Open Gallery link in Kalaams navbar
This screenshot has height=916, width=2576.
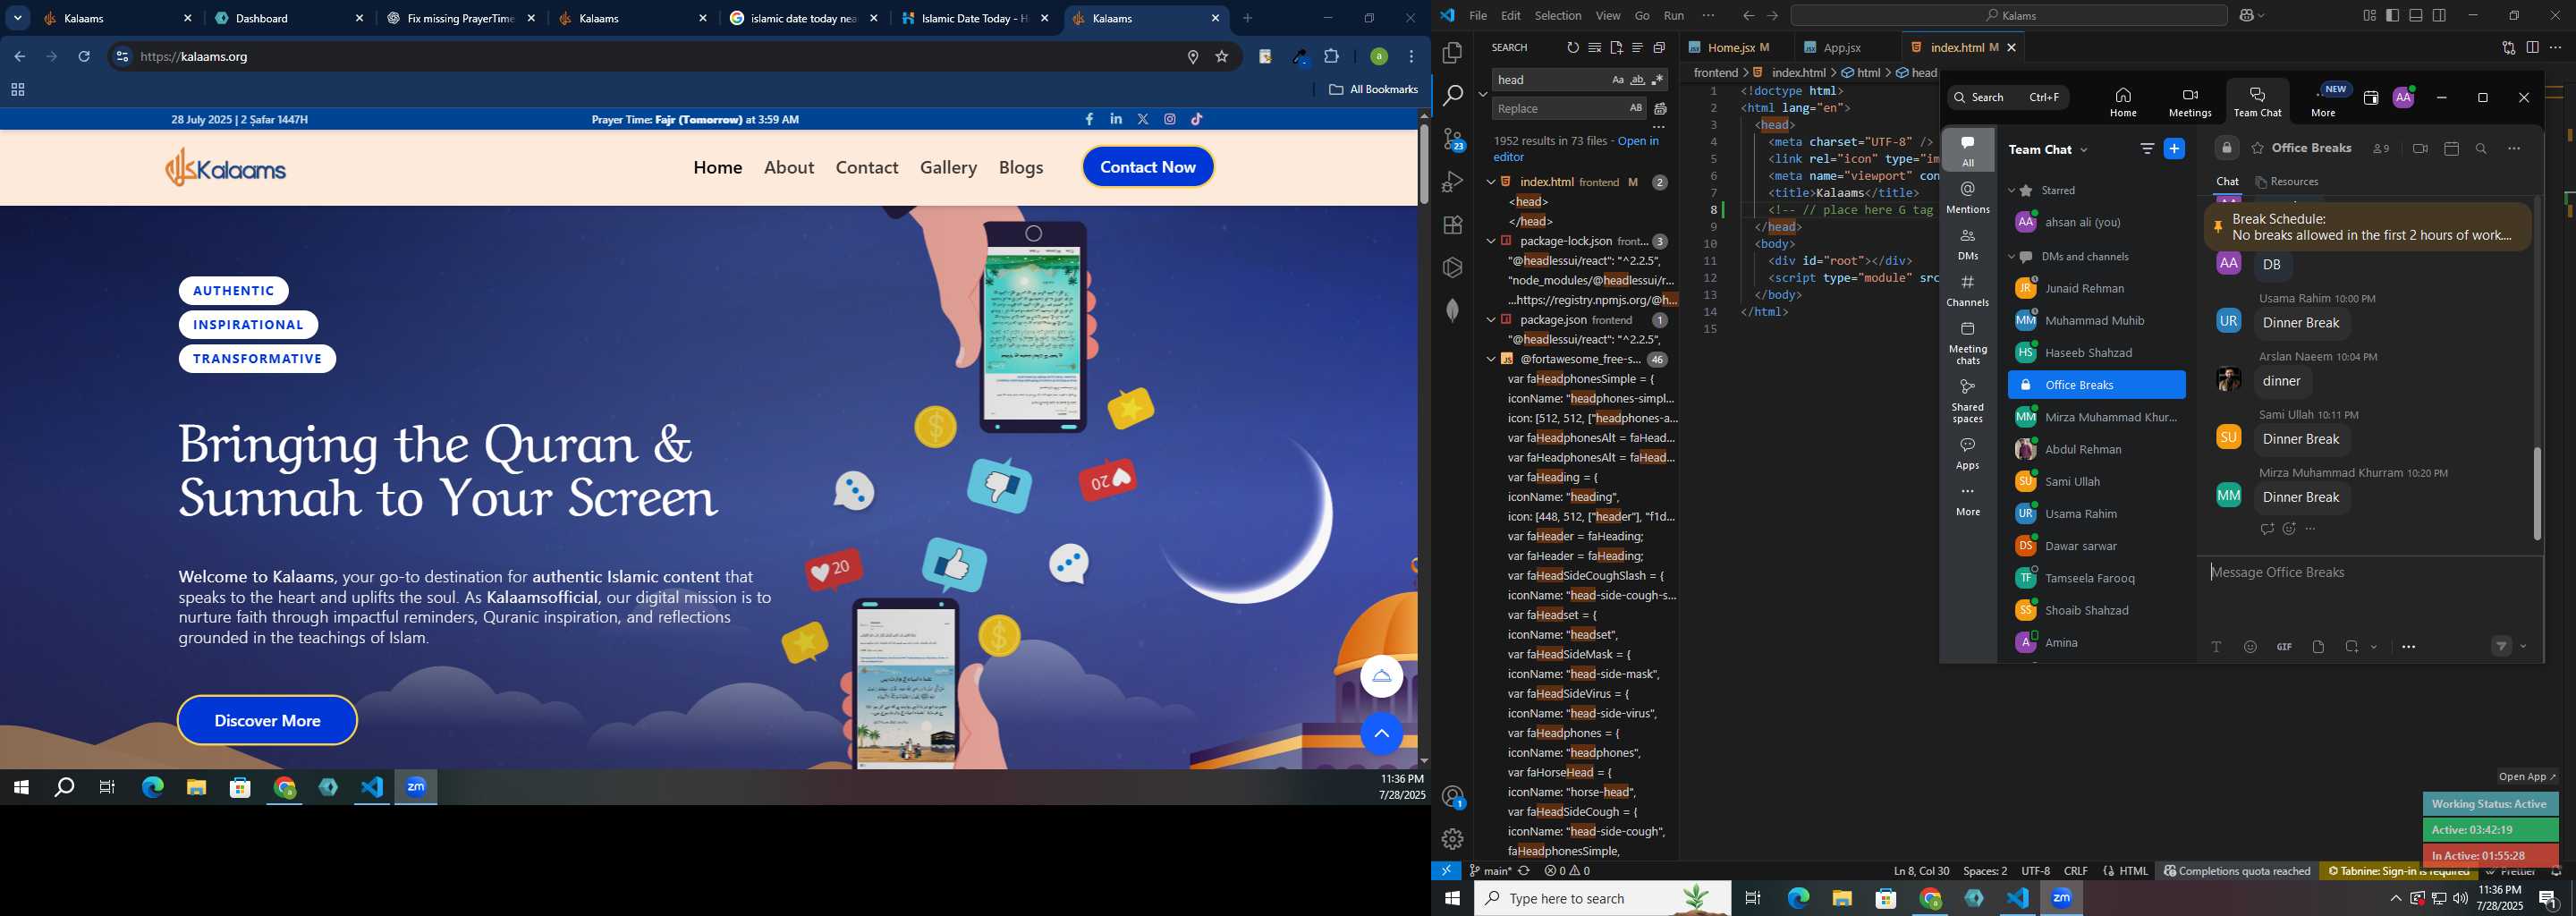[x=949, y=168]
